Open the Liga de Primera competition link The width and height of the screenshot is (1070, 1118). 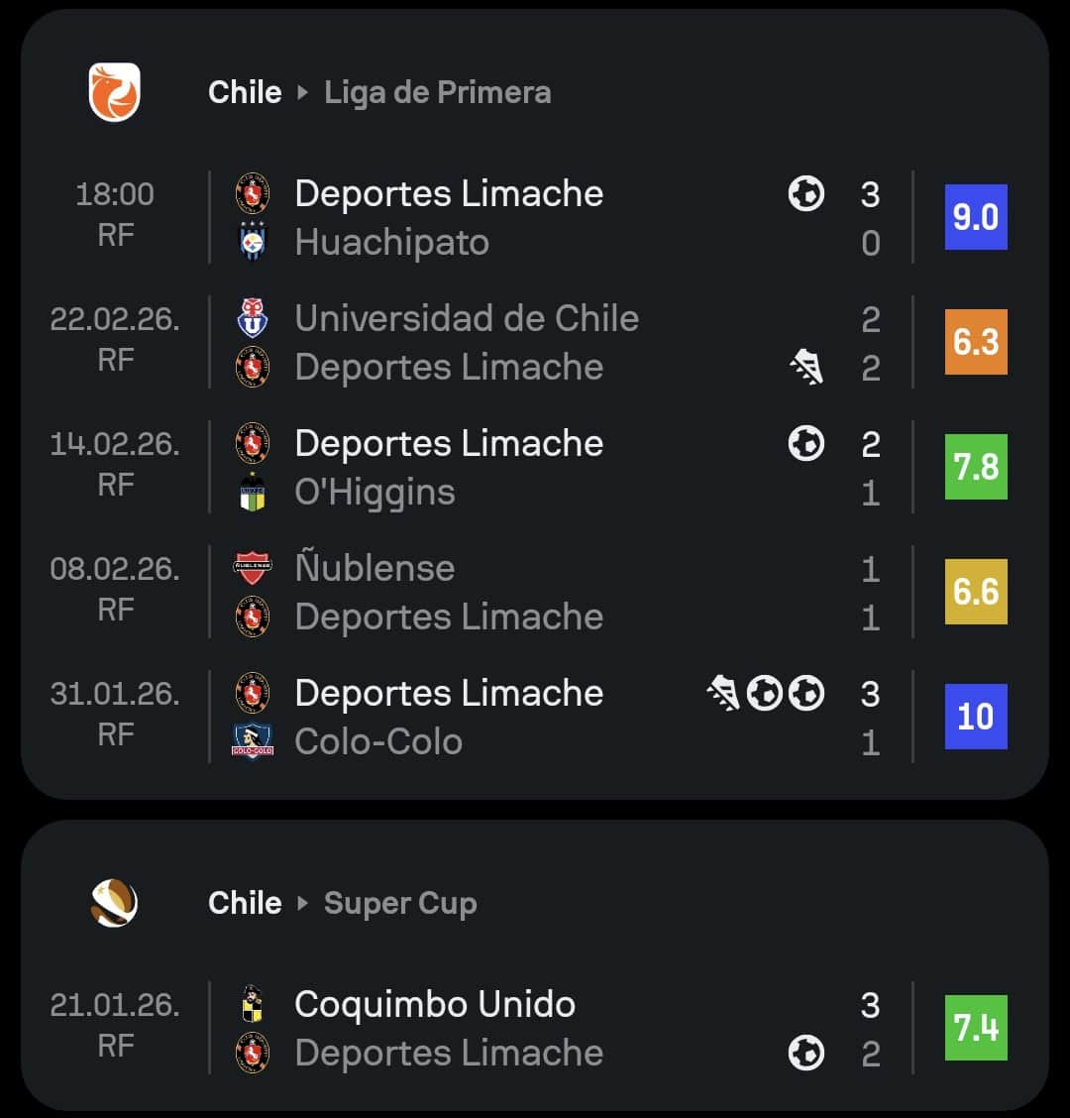pos(437,92)
